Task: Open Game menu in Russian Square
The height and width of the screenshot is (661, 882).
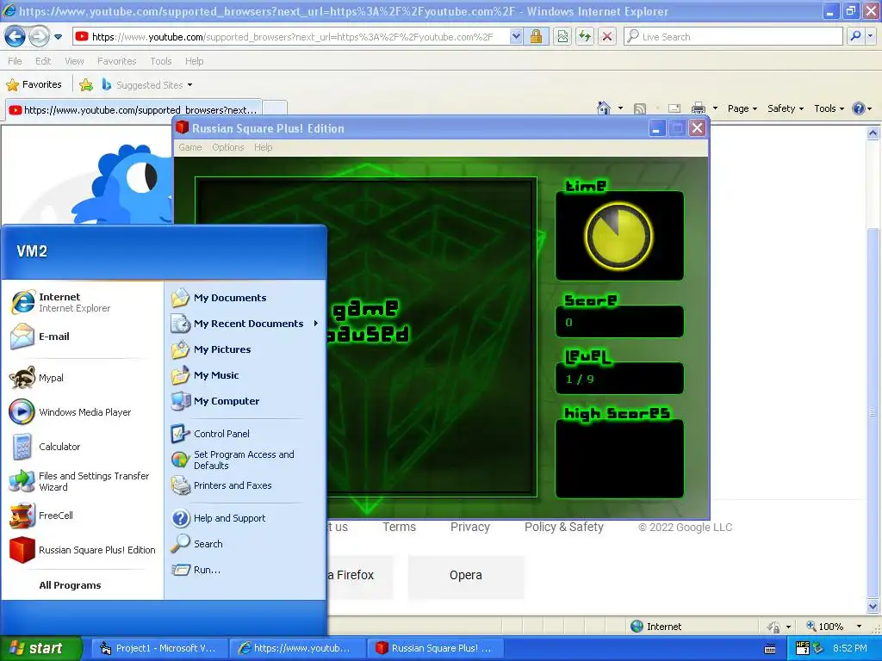Action: pos(190,147)
